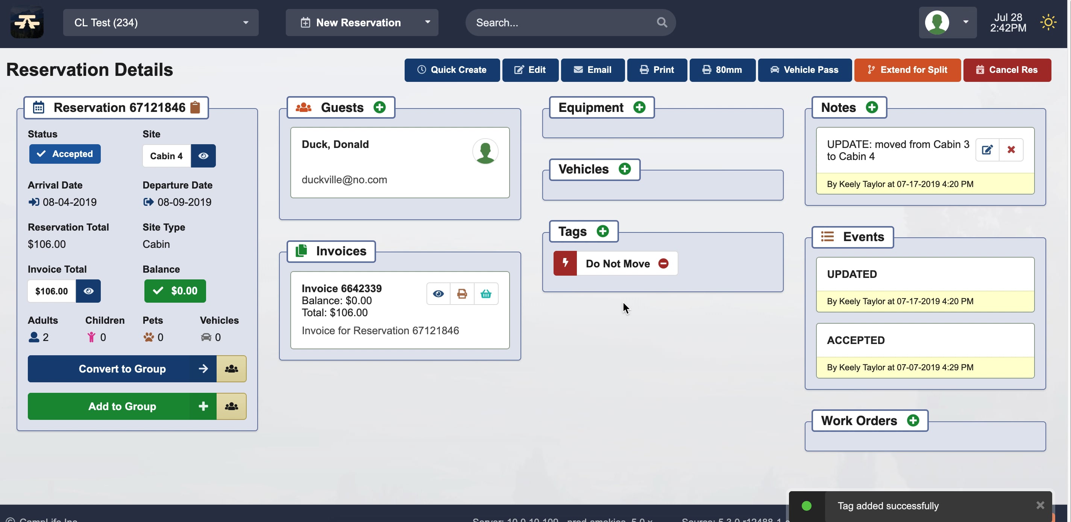This screenshot has height=522, width=1071.
Task: Select Quick Create from the action bar
Action: coord(452,70)
